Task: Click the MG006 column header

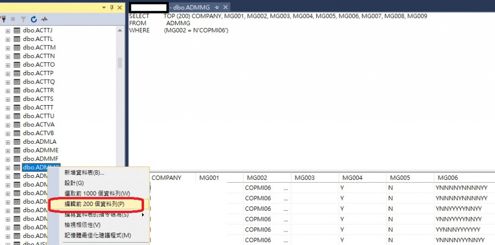Action: click(465, 178)
